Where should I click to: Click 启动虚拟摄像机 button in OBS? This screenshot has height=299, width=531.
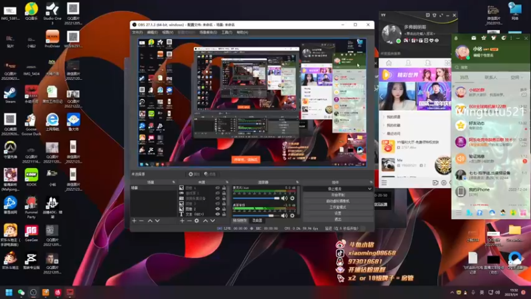click(338, 201)
